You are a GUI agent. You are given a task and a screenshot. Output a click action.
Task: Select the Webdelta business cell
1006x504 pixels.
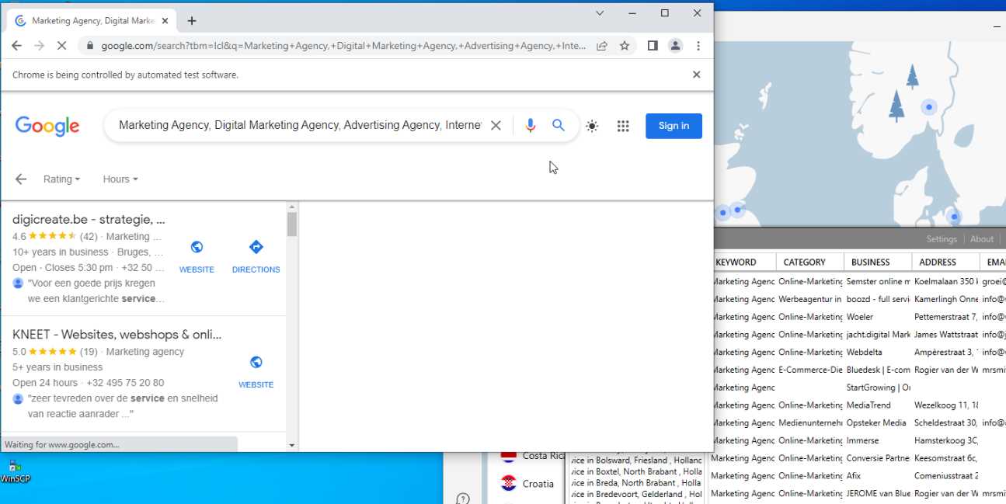(878, 352)
